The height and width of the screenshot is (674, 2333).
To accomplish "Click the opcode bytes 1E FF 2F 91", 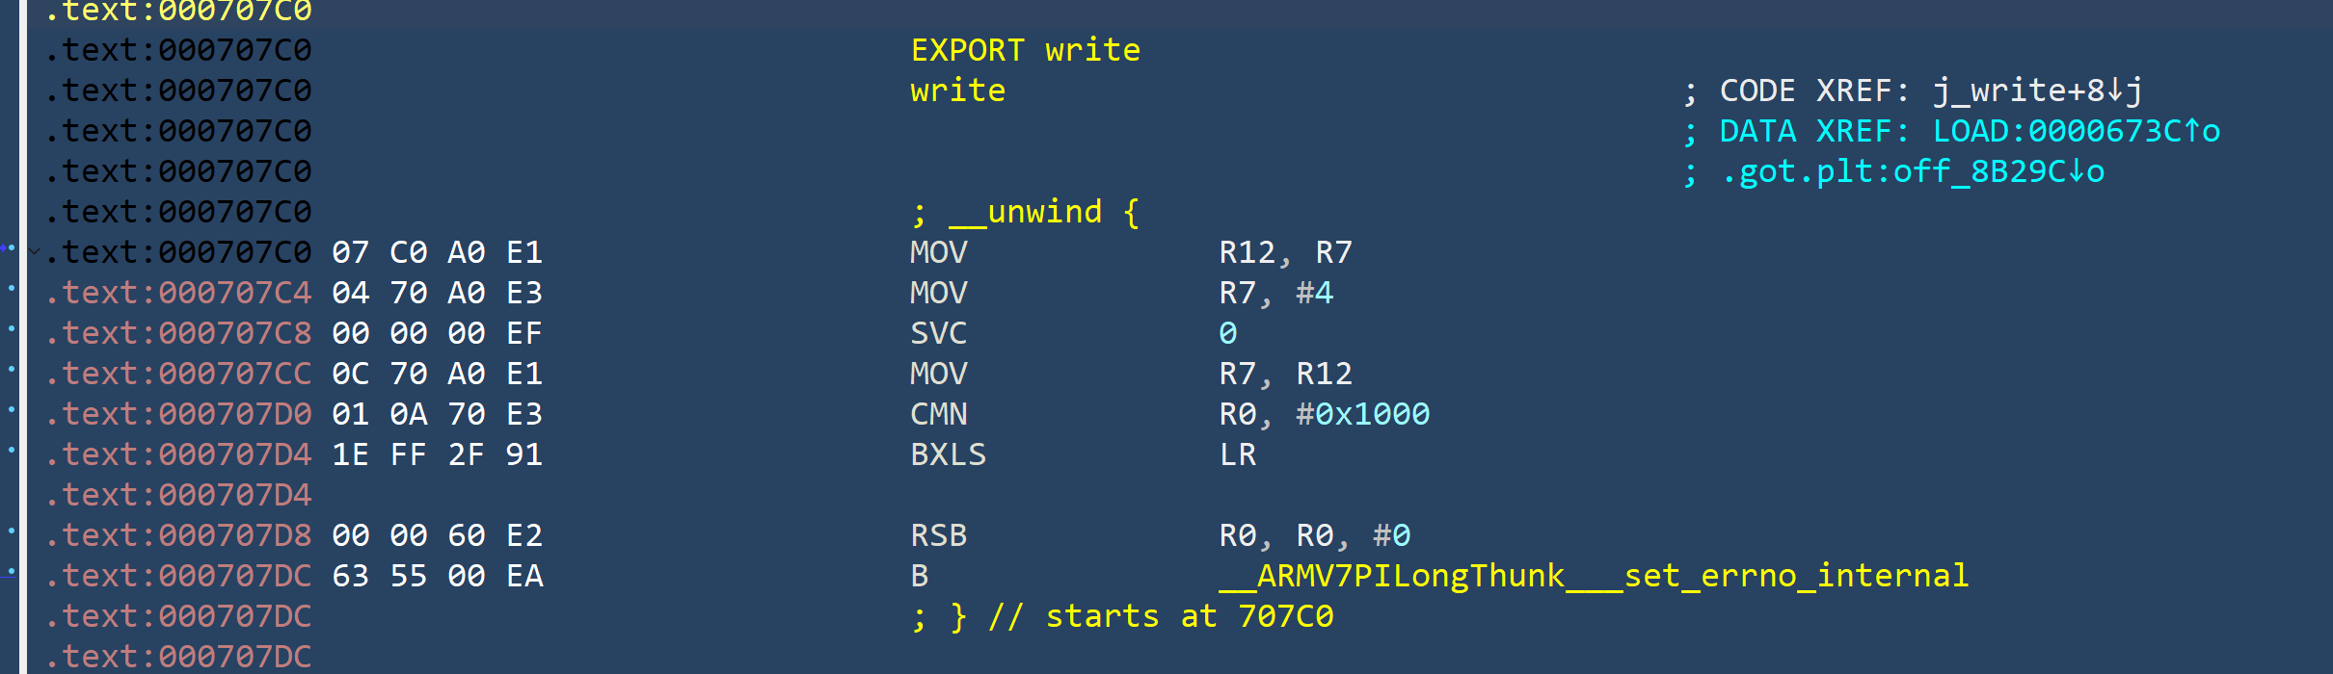I will pyautogui.click(x=438, y=454).
